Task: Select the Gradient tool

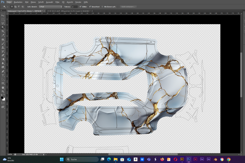Action: coord(3,59)
